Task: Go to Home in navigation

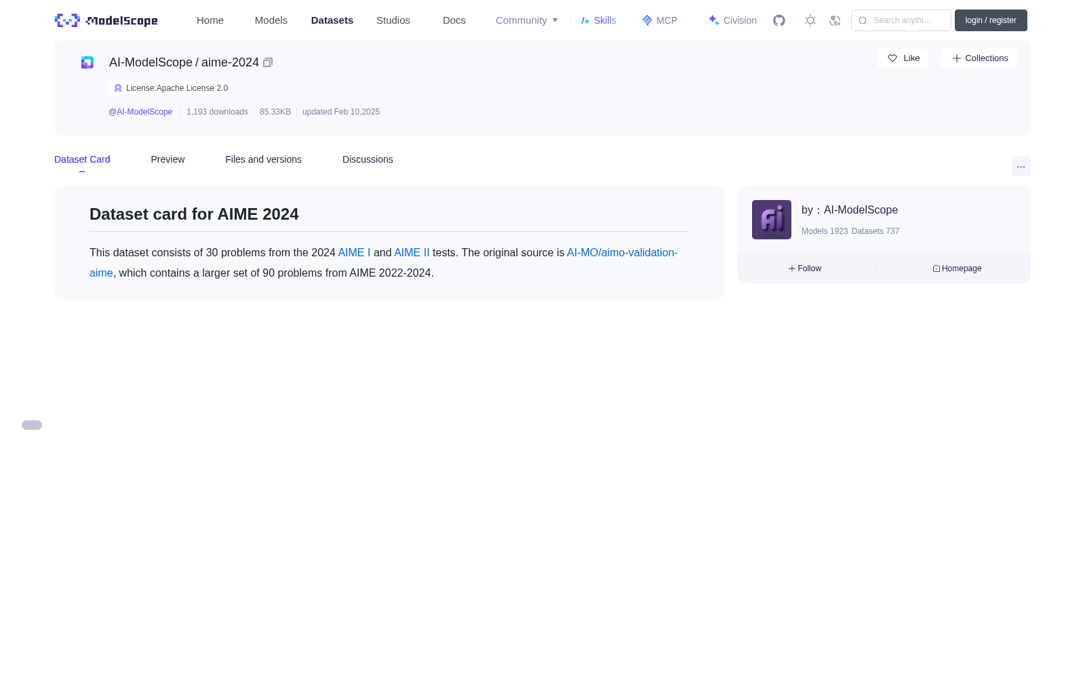Action: (210, 20)
